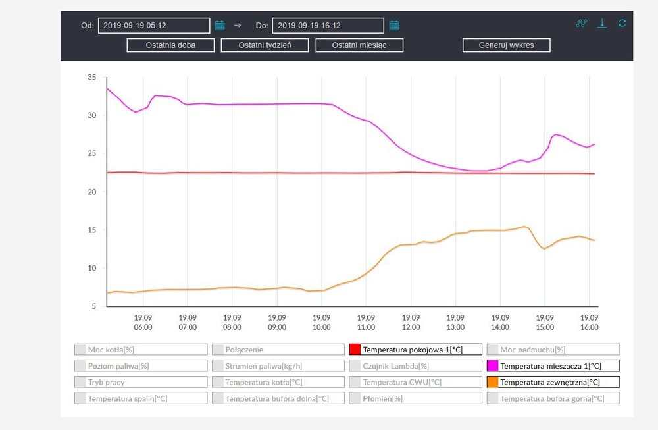Open calendar picker for the Od start date
Screen dimensions: 658x430
click(220, 26)
